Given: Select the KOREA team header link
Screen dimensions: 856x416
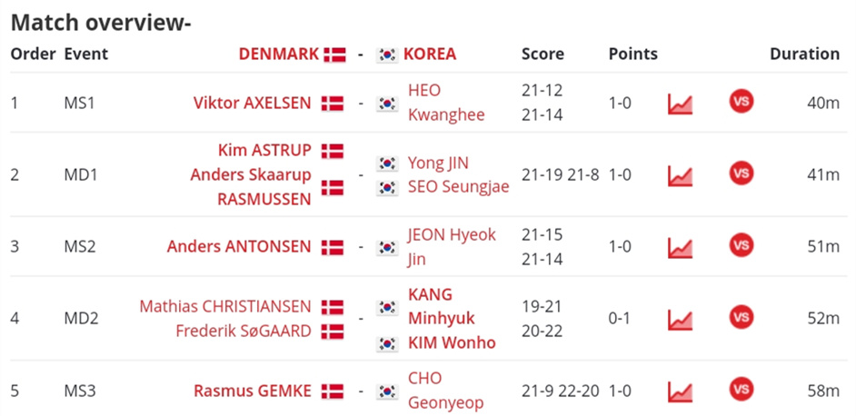Looking at the screenshot, I should point(430,54).
